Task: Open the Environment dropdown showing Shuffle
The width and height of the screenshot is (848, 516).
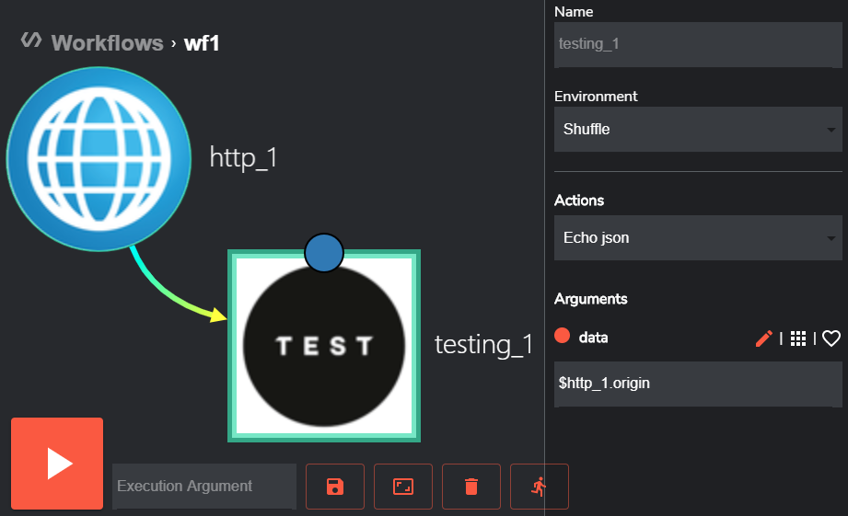Action: [x=698, y=129]
